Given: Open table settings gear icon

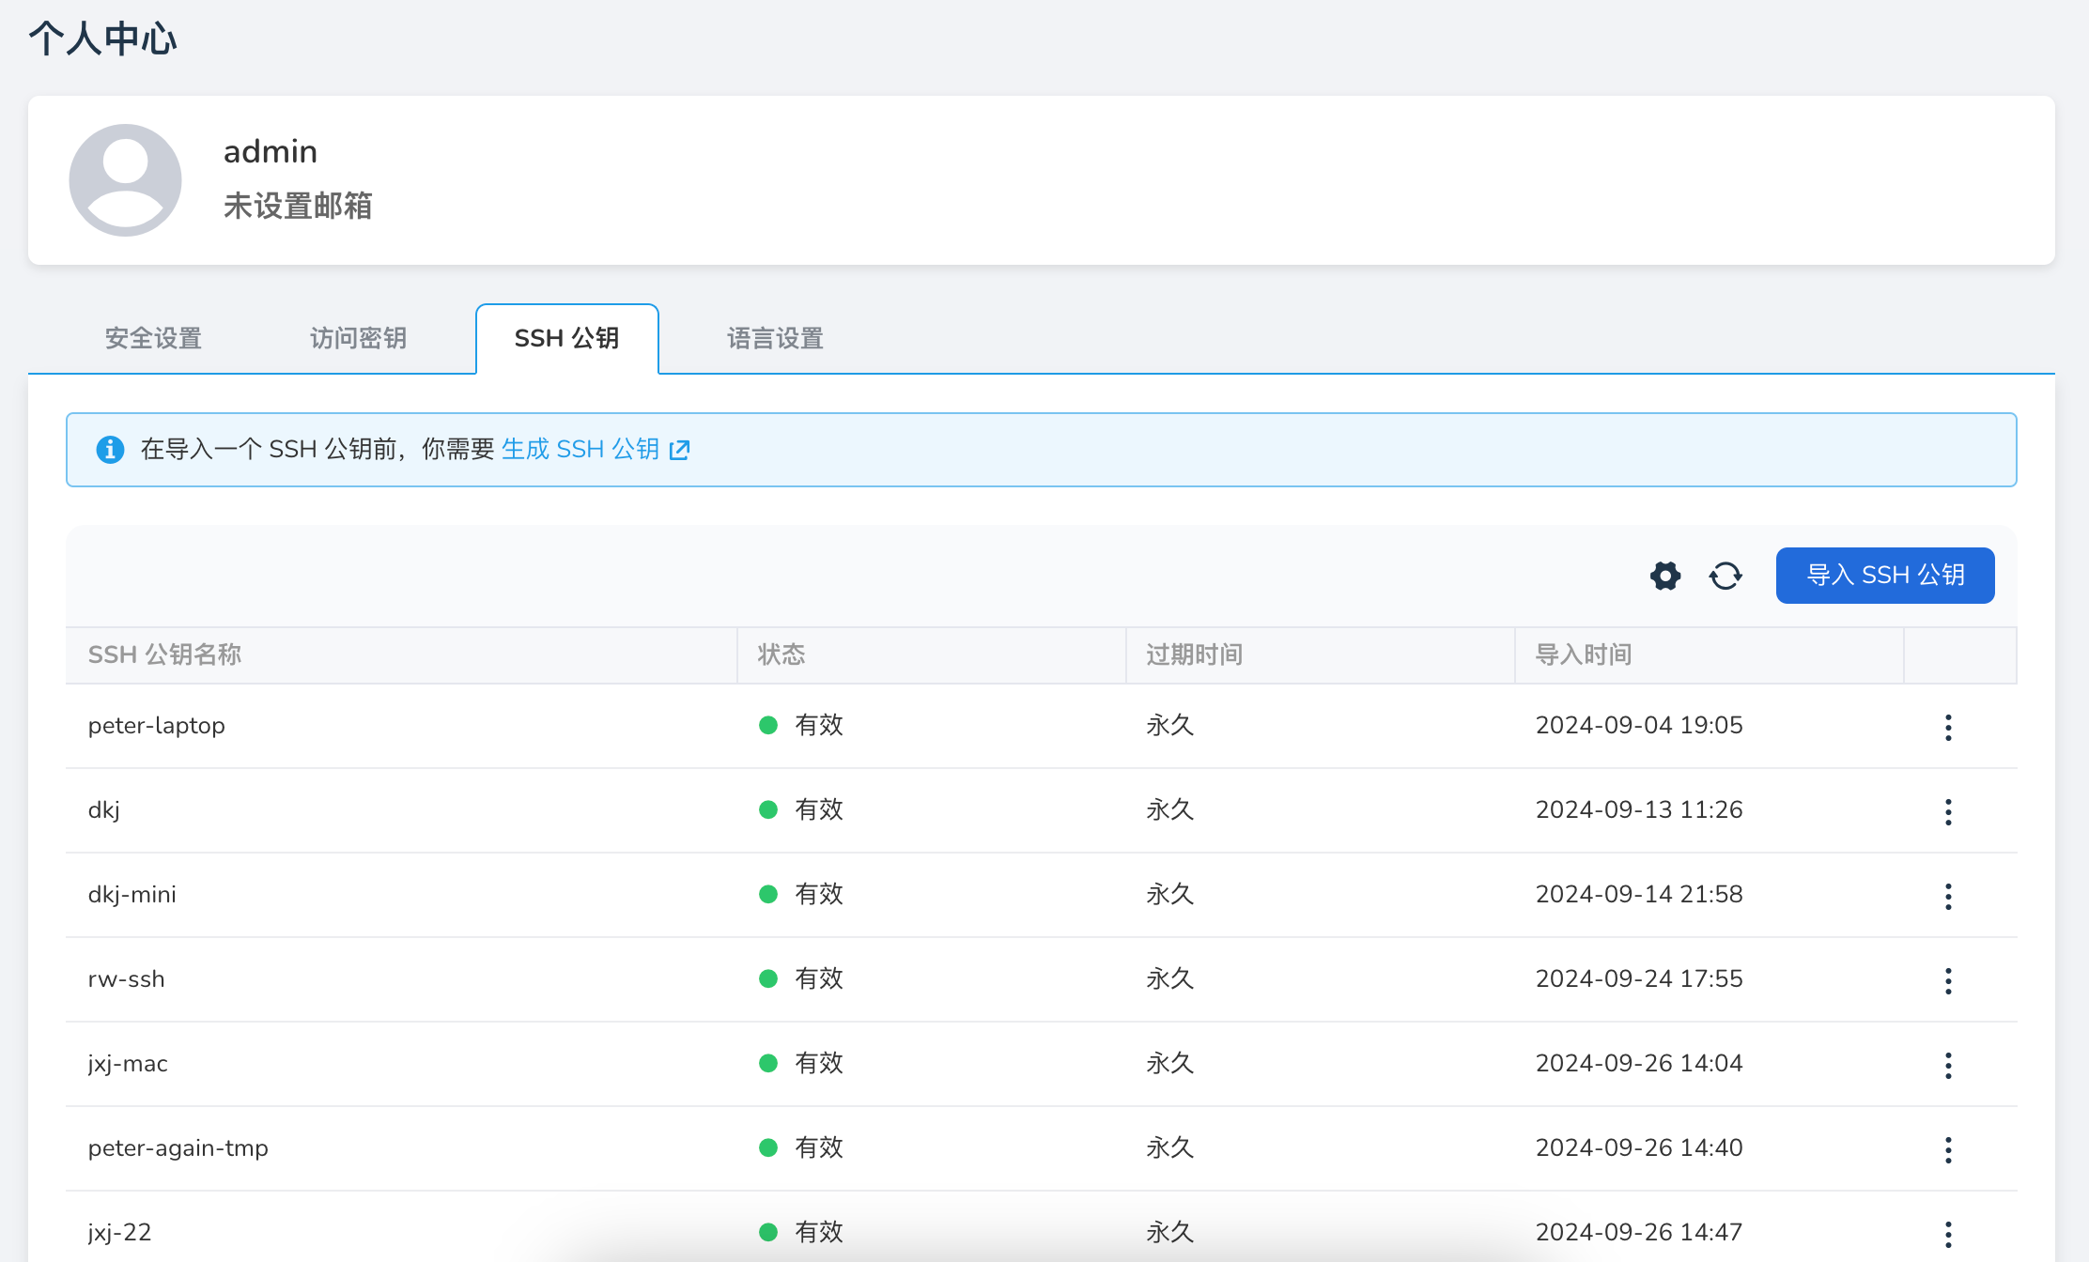Looking at the screenshot, I should click(1665, 576).
